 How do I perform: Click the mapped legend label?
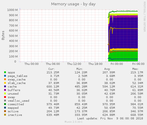13,108
